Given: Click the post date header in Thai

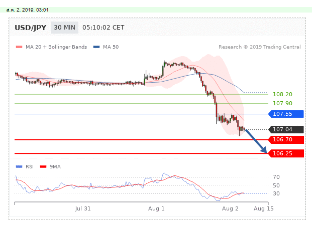Looking at the screenshot, I should (x=27, y=10).
